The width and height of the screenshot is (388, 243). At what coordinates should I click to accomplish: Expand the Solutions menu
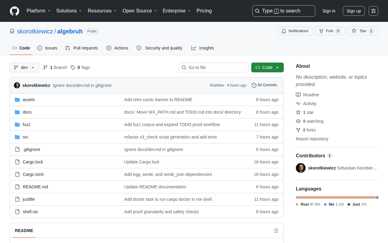pos(69,11)
